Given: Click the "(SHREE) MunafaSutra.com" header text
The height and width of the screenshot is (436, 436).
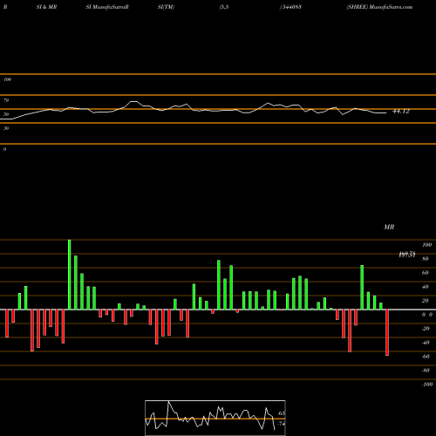Looking at the screenshot, I should 379,7.
